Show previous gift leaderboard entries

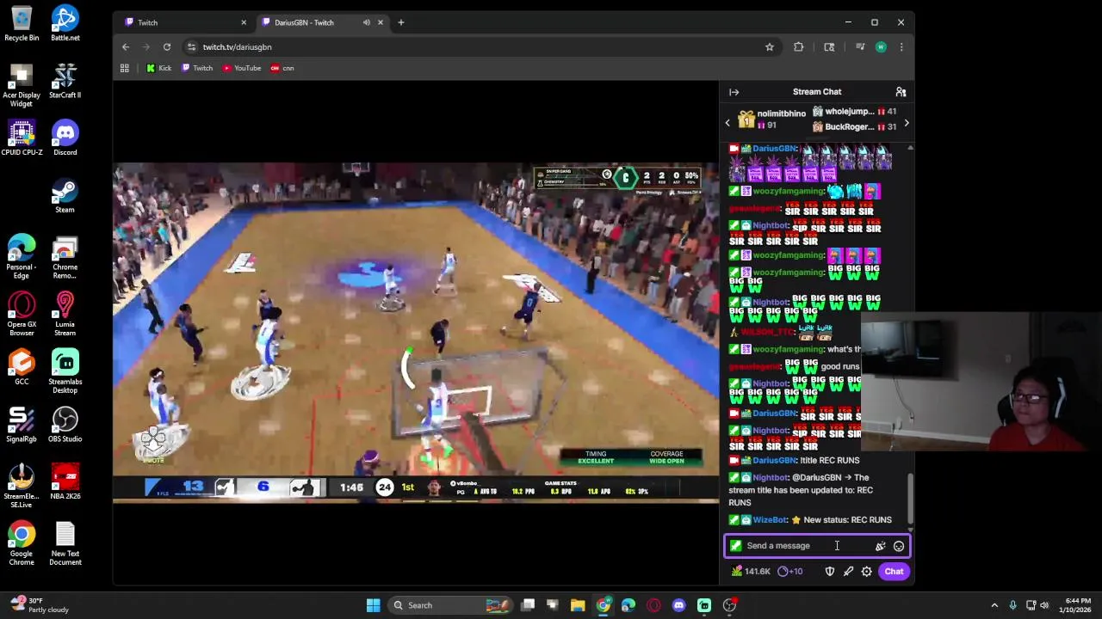tap(727, 123)
